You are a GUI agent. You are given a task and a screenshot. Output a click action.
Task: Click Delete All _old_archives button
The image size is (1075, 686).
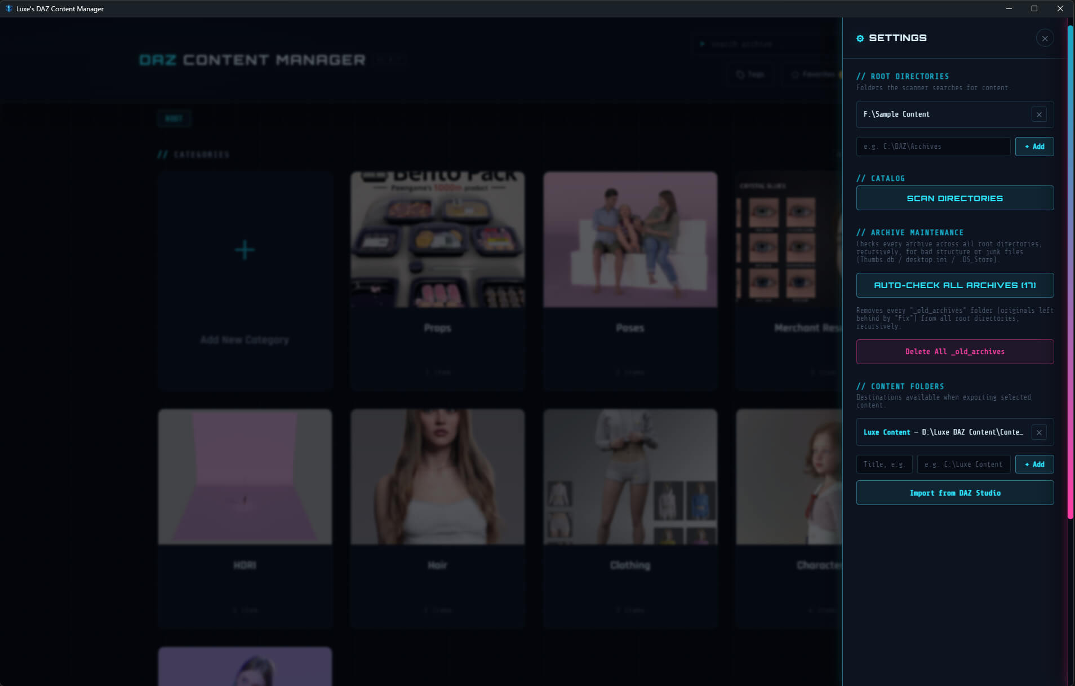point(955,352)
